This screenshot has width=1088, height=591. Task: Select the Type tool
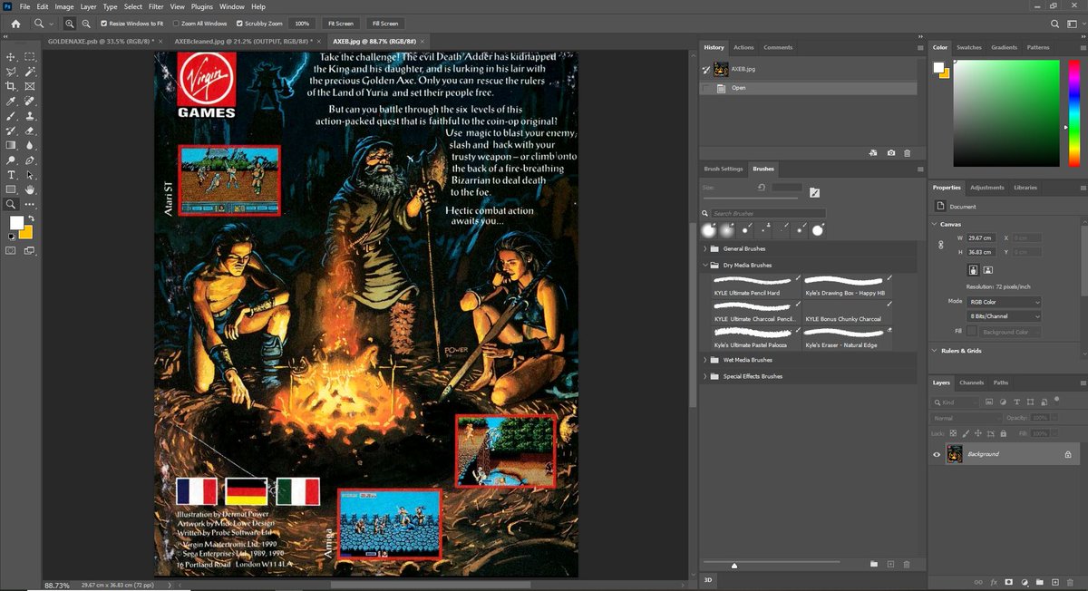[12, 175]
